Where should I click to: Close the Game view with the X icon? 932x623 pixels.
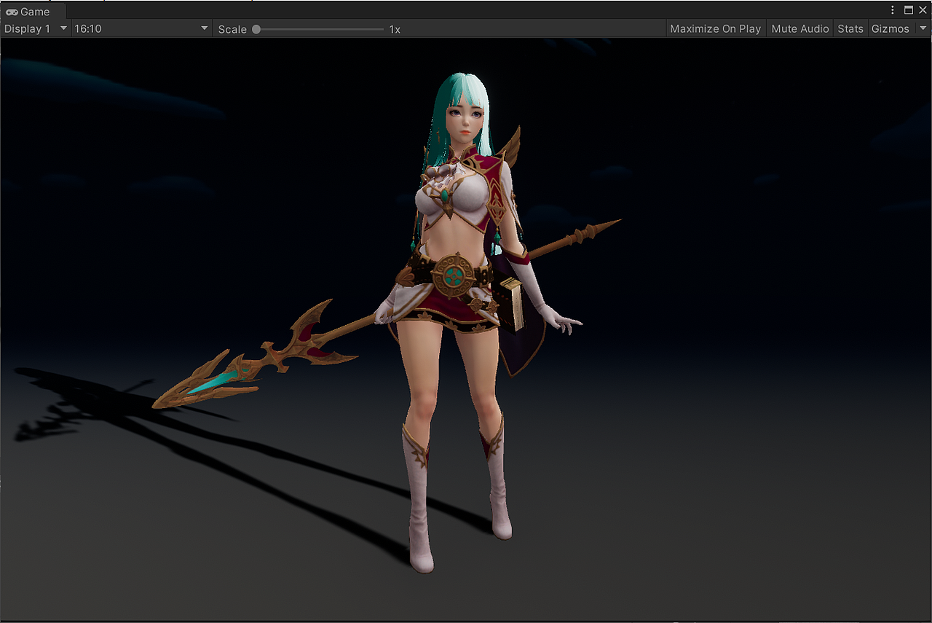[x=923, y=9]
